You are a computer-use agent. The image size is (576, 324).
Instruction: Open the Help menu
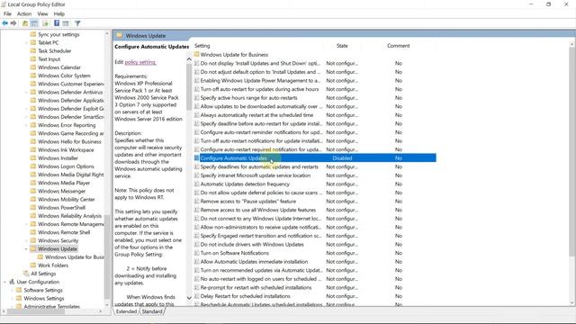click(59, 13)
